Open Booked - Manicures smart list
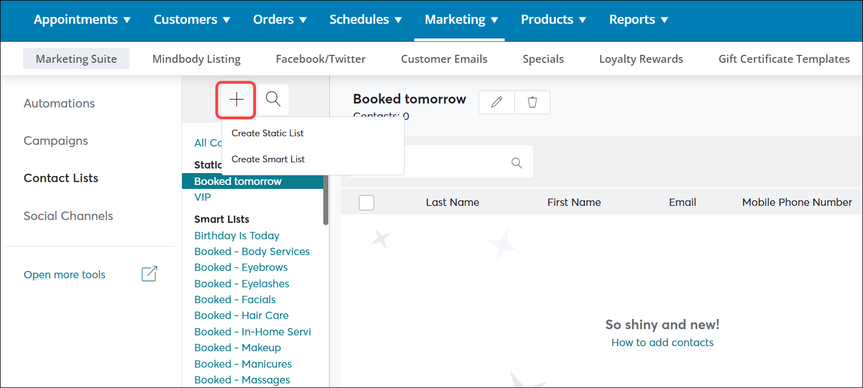 (243, 364)
